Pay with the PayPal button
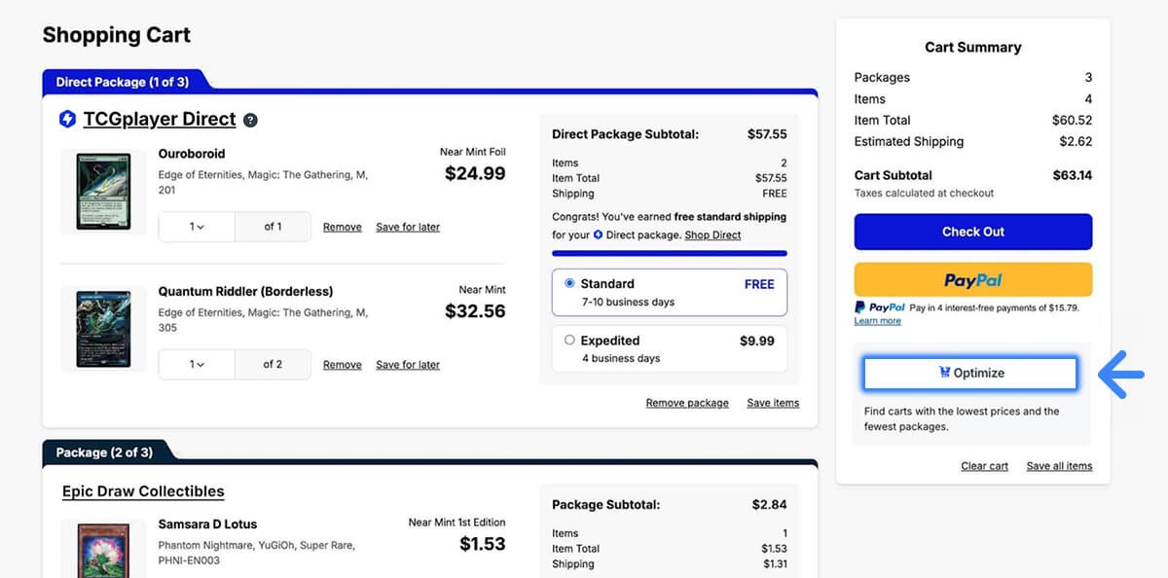The width and height of the screenshot is (1168, 578). pos(972,280)
